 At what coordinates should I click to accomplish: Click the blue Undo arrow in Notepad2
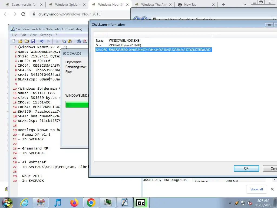click(42, 41)
